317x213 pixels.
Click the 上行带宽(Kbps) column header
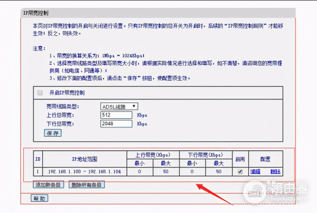pos(153,155)
